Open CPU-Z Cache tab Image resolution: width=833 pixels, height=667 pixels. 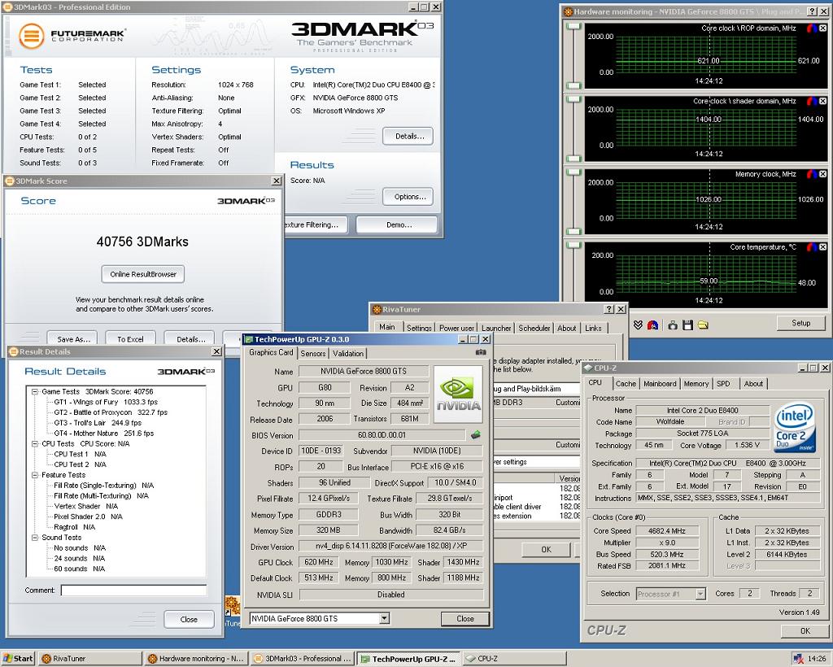pyautogui.click(x=626, y=383)
